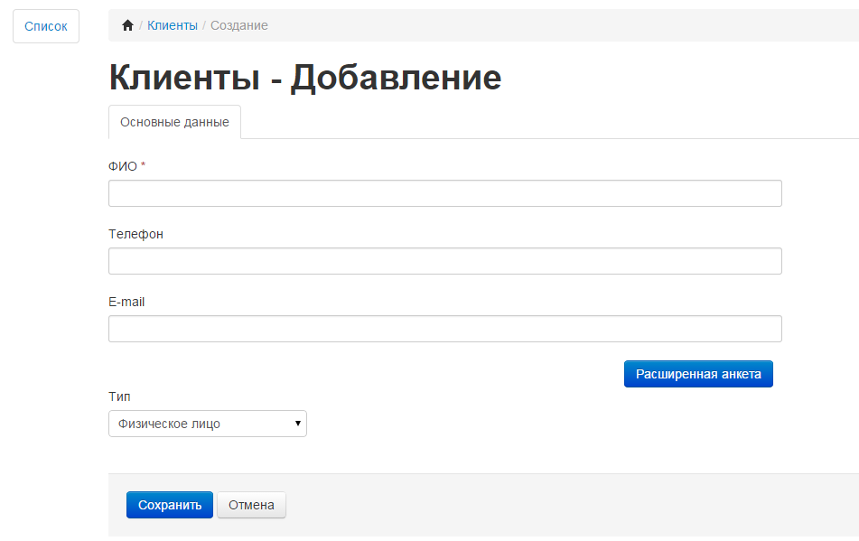
Task: Click the slash separator before Создание
Action: 204,25
